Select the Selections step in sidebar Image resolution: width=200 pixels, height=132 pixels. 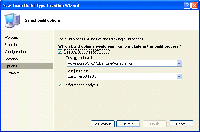12,45
